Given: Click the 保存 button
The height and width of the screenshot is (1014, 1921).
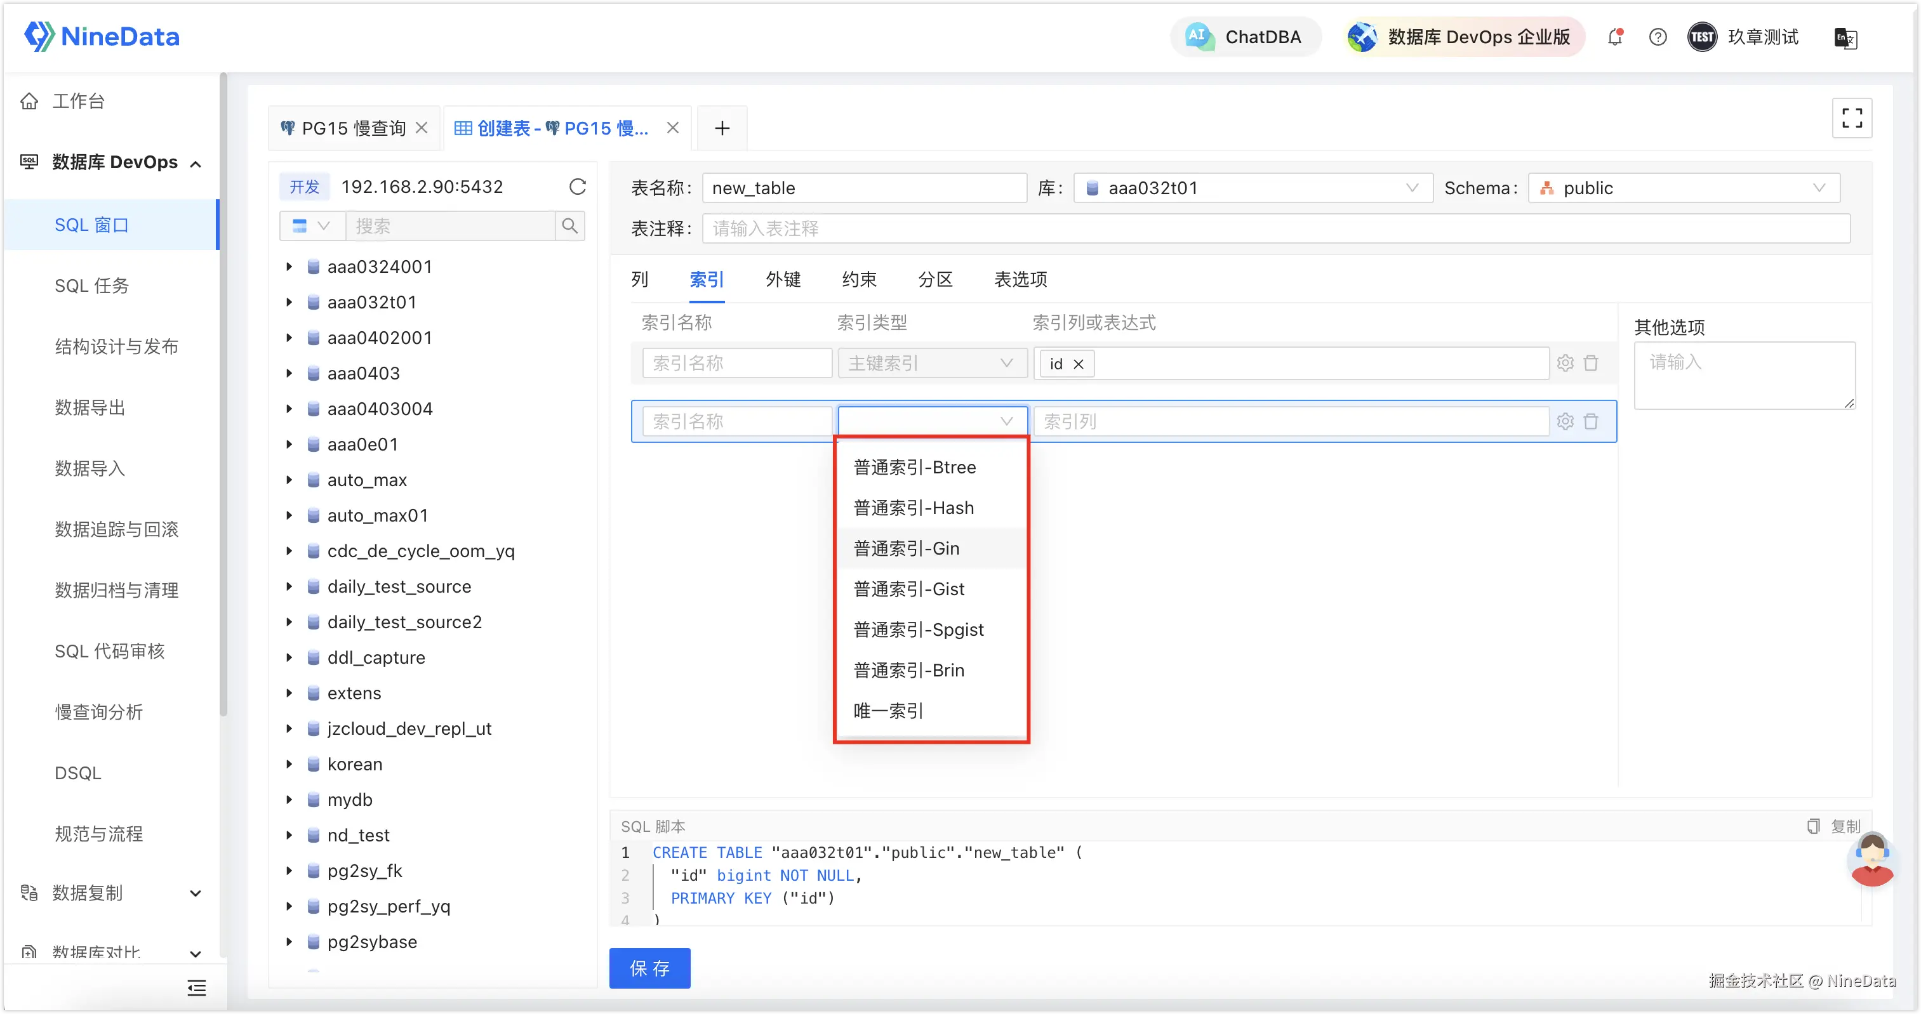Looking at the screenshot, I should click(x=649, y=968).
